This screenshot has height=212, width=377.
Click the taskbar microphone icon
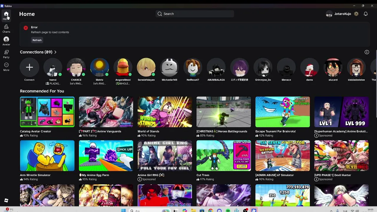[338, 211]
